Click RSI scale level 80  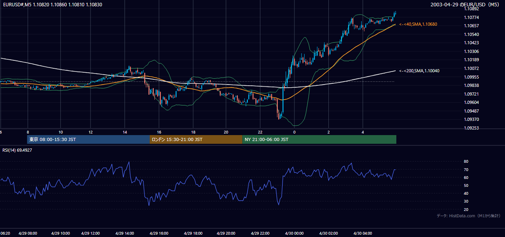click(466, 162)
